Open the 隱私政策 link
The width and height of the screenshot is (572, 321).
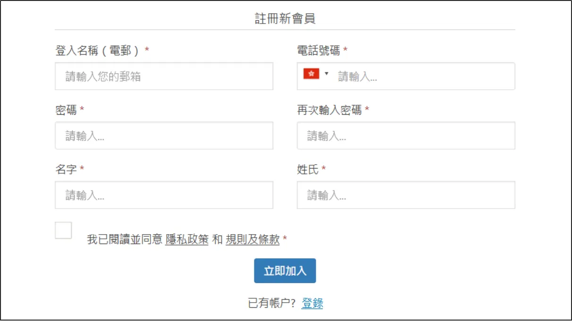tap(187, 239)
